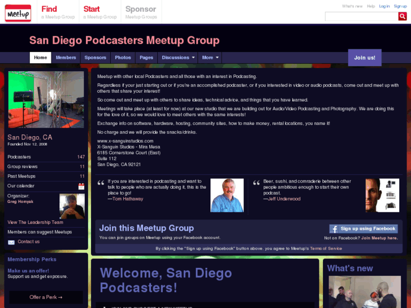Viewport: 411px width, 308px height.
Task: Focus the top search input field
Action: [361, 16]
